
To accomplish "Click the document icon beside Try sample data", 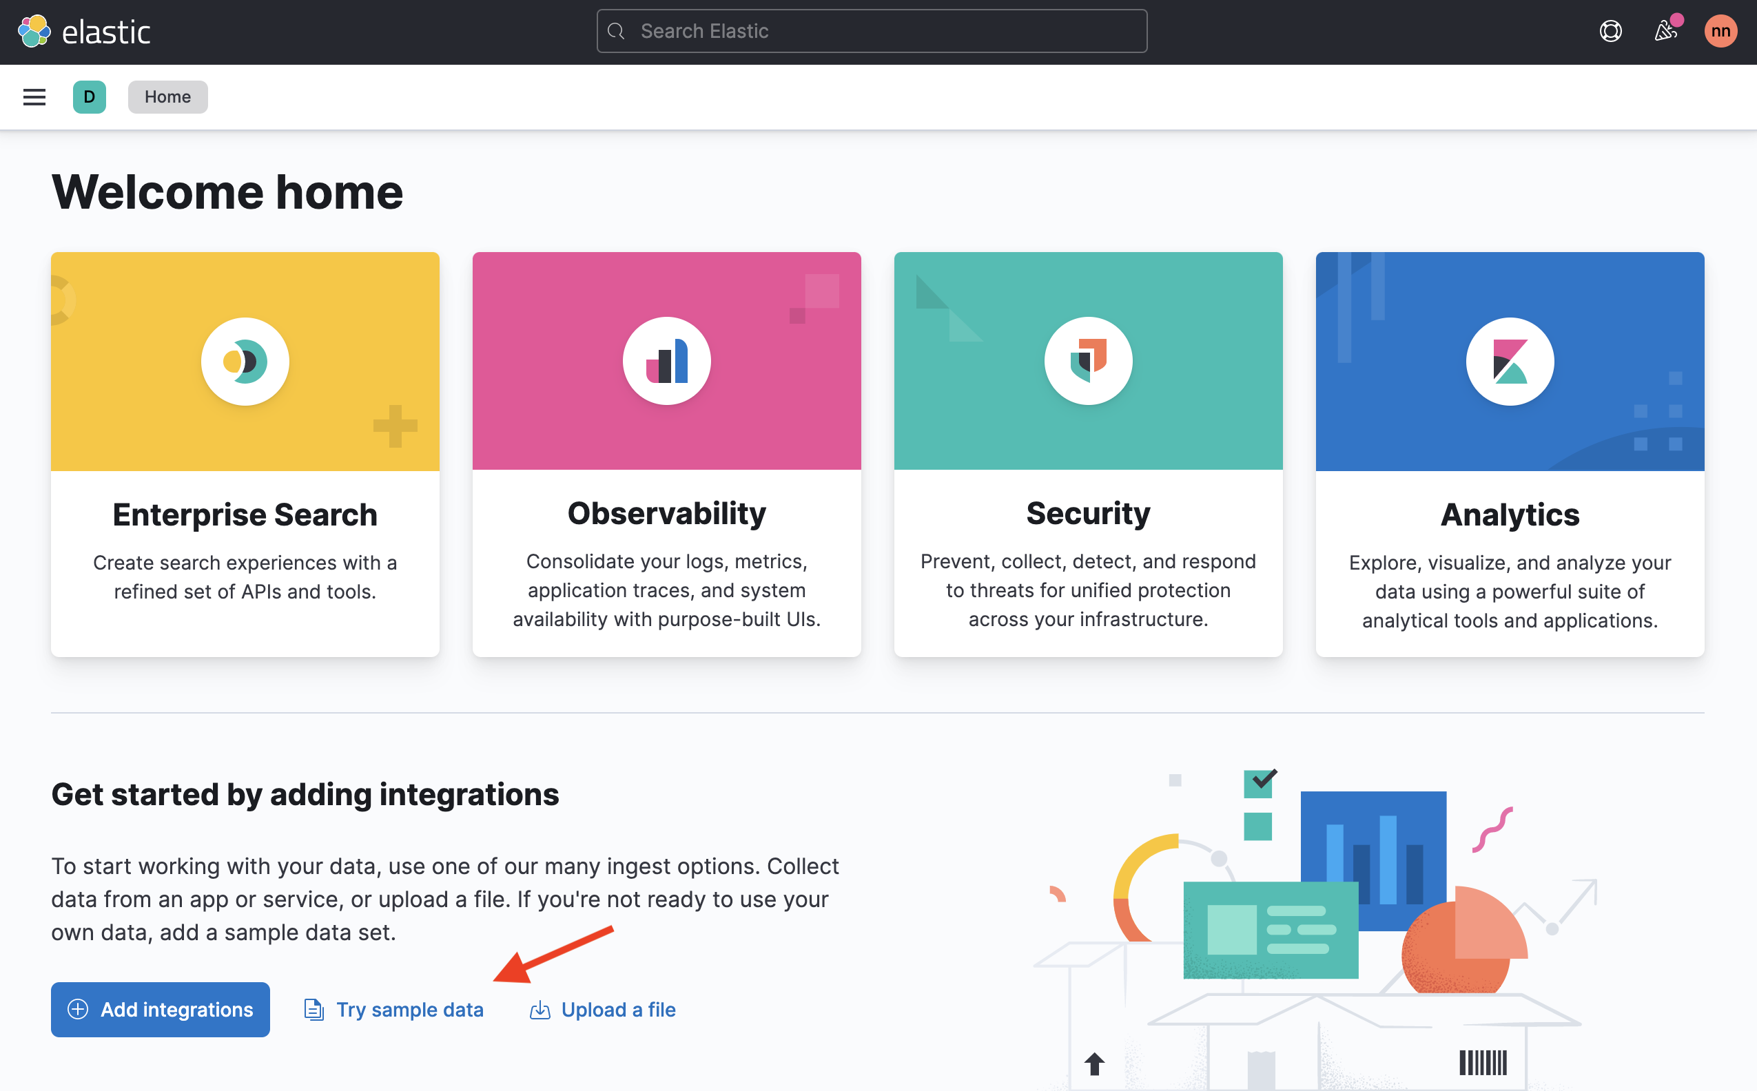I will pos(314,1010).
